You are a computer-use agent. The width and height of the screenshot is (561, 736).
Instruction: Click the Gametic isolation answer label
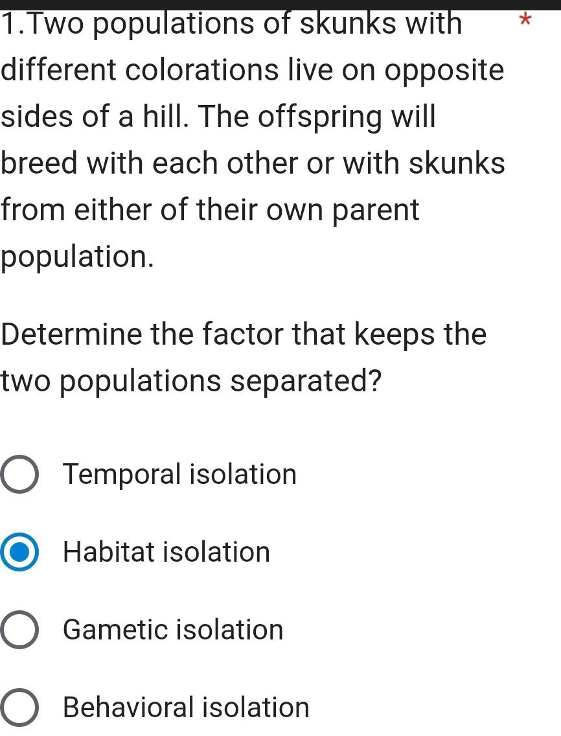coord(173,630)
